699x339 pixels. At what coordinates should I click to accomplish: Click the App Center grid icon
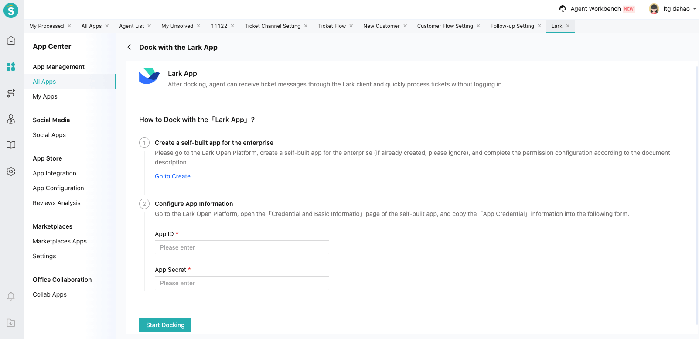[11, 67]
